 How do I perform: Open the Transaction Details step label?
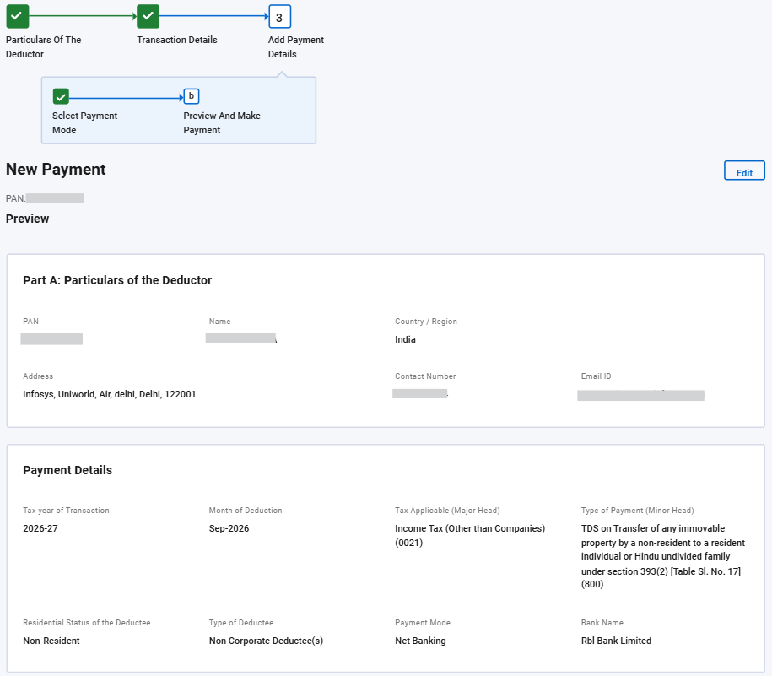[x=176, y=40]
